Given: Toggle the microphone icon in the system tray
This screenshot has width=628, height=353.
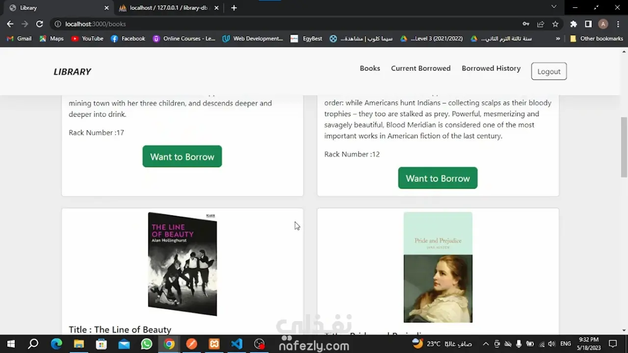Looking at the screenshot, I should (519, 344).
